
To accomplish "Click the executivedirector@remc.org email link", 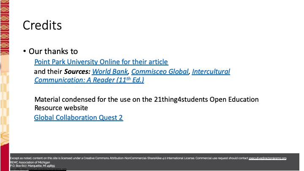I will pyautogui.click(x=267, y=158).
